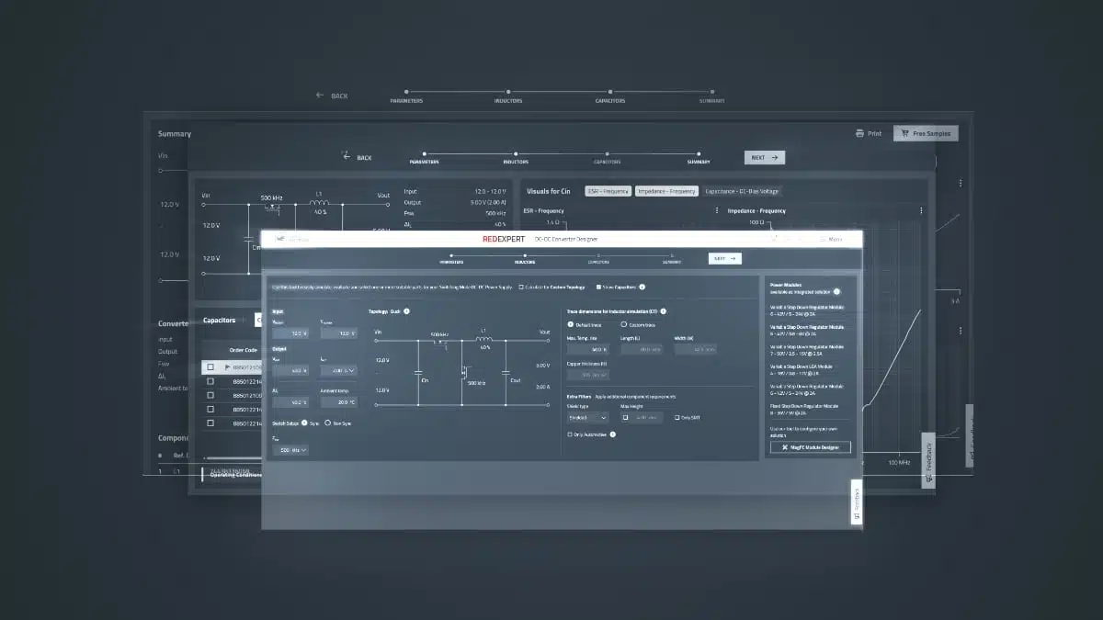
Task: Click the info icon next to Show Capacitors
Action: (642, 287)
